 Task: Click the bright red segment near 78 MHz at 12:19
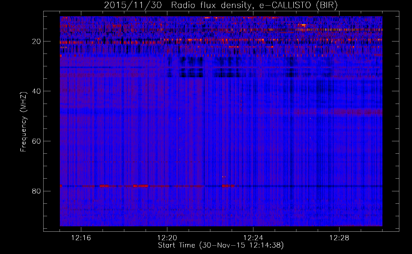[141, 186]
